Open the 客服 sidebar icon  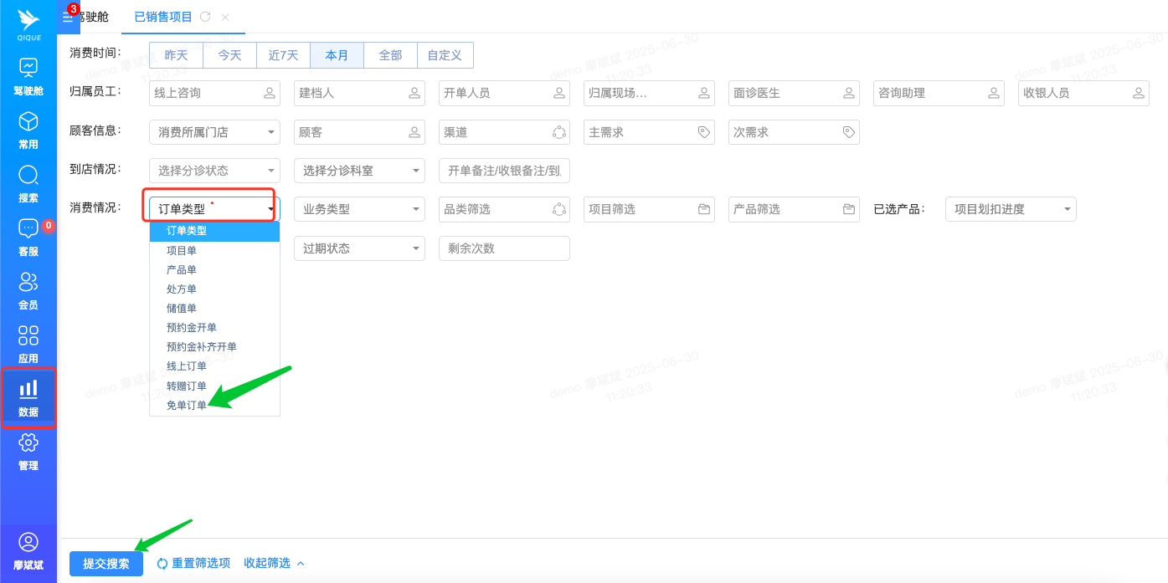28,237
